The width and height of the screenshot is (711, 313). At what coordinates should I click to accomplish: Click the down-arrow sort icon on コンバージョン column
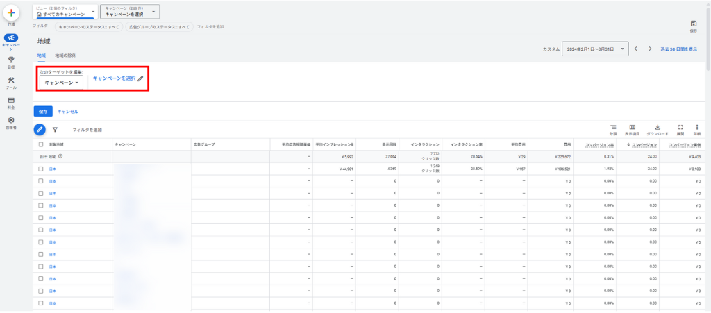[628, 144]
